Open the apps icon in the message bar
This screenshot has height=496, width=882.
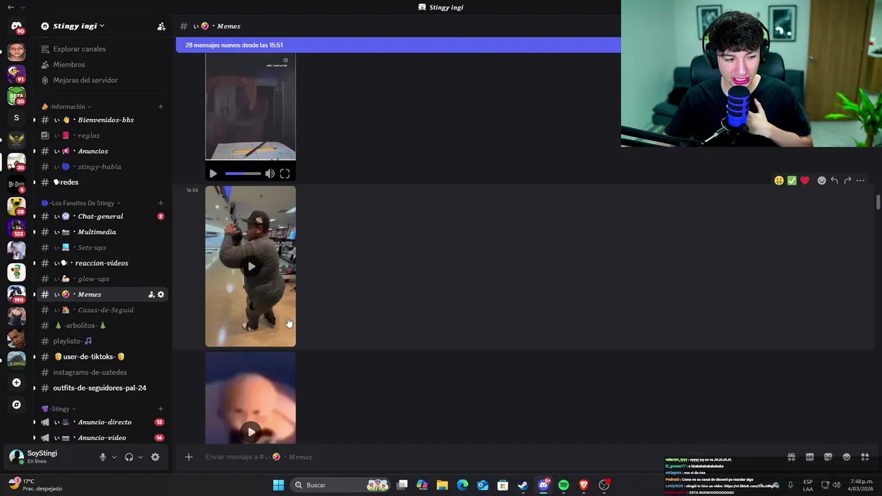point(865,457)
